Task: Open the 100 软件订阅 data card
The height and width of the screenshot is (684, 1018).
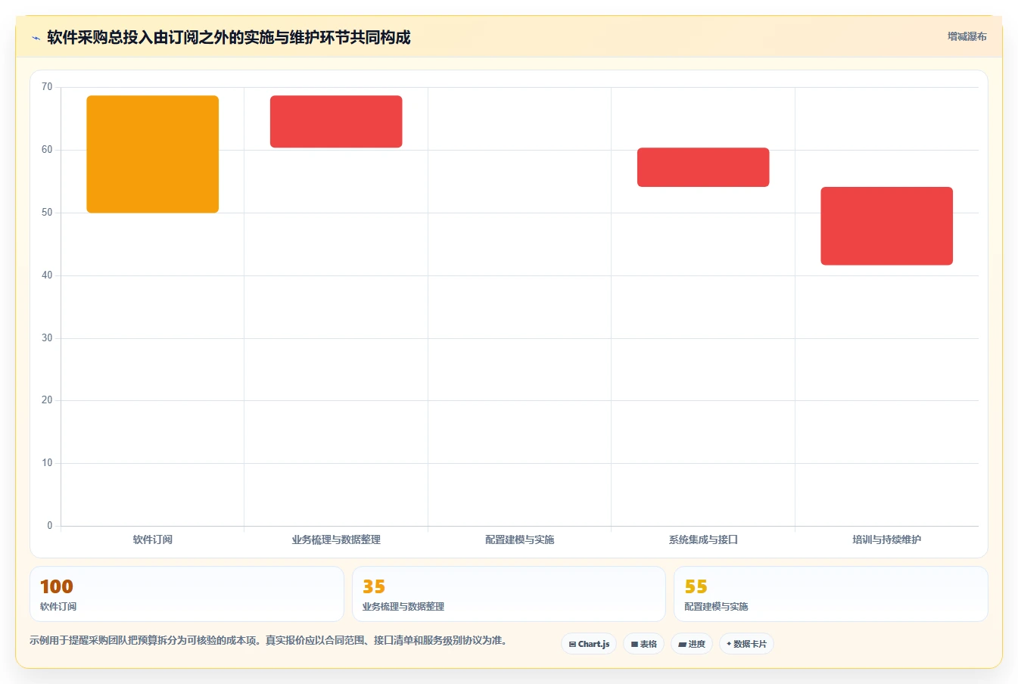Action: point(187,594)
